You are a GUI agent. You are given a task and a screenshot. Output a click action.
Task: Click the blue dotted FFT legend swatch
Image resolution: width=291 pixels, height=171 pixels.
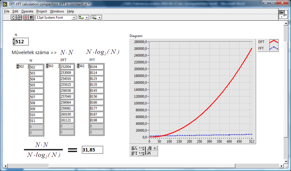pos(274,48)
